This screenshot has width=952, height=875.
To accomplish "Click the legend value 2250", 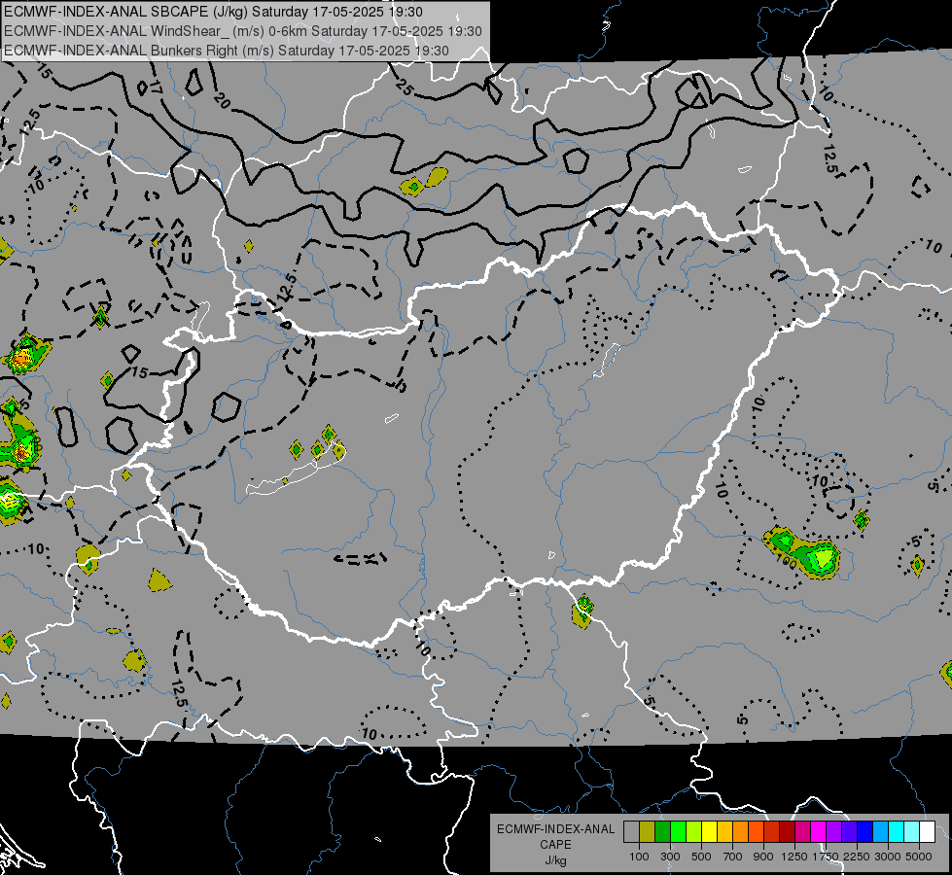I will tap(857, 857).
